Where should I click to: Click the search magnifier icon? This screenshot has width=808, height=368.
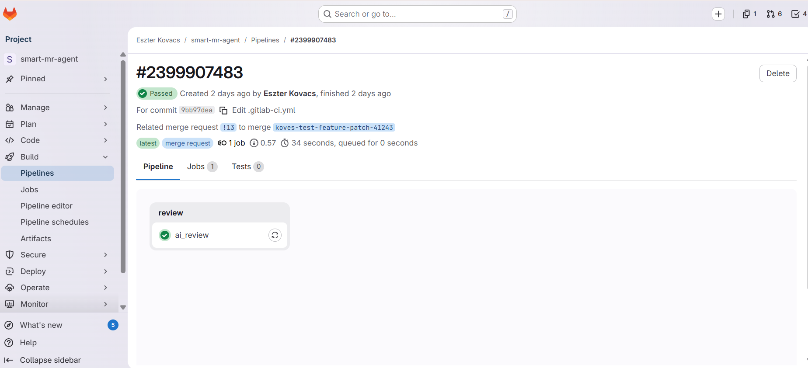pyautogui.click(x=327, y=14)
